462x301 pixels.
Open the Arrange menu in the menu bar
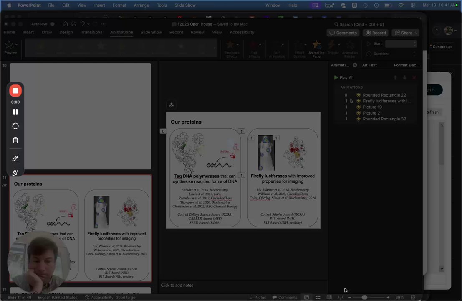141,5
